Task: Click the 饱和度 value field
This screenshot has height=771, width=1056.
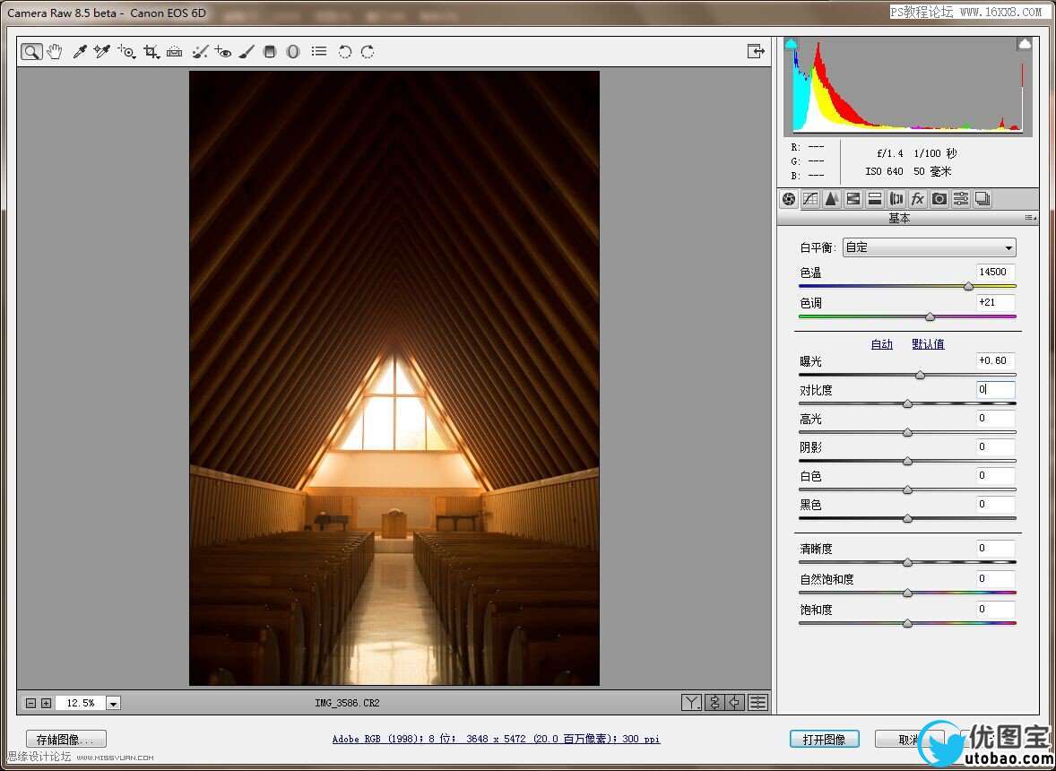Action: [x=995, y=610]
